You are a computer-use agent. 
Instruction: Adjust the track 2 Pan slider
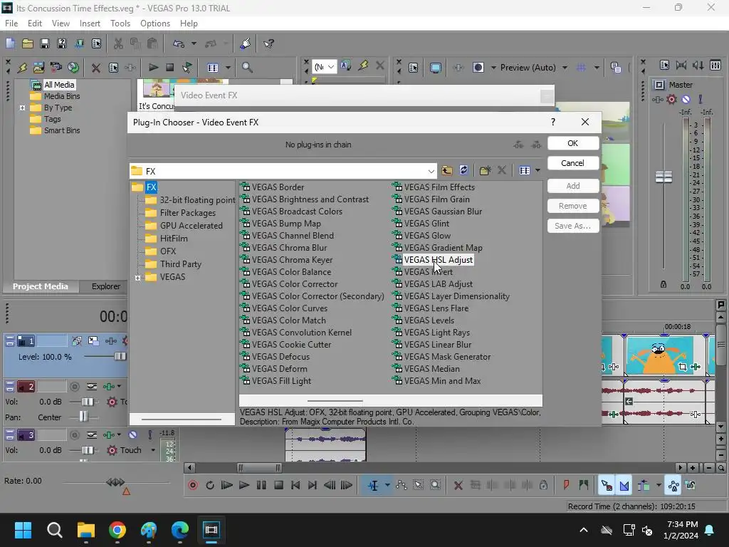pos(83,416)
